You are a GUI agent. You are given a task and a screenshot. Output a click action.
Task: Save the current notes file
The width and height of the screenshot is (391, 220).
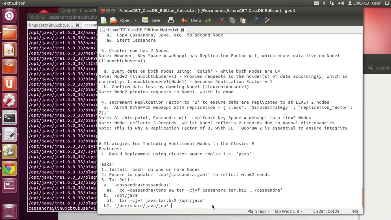tap(151, 20)
